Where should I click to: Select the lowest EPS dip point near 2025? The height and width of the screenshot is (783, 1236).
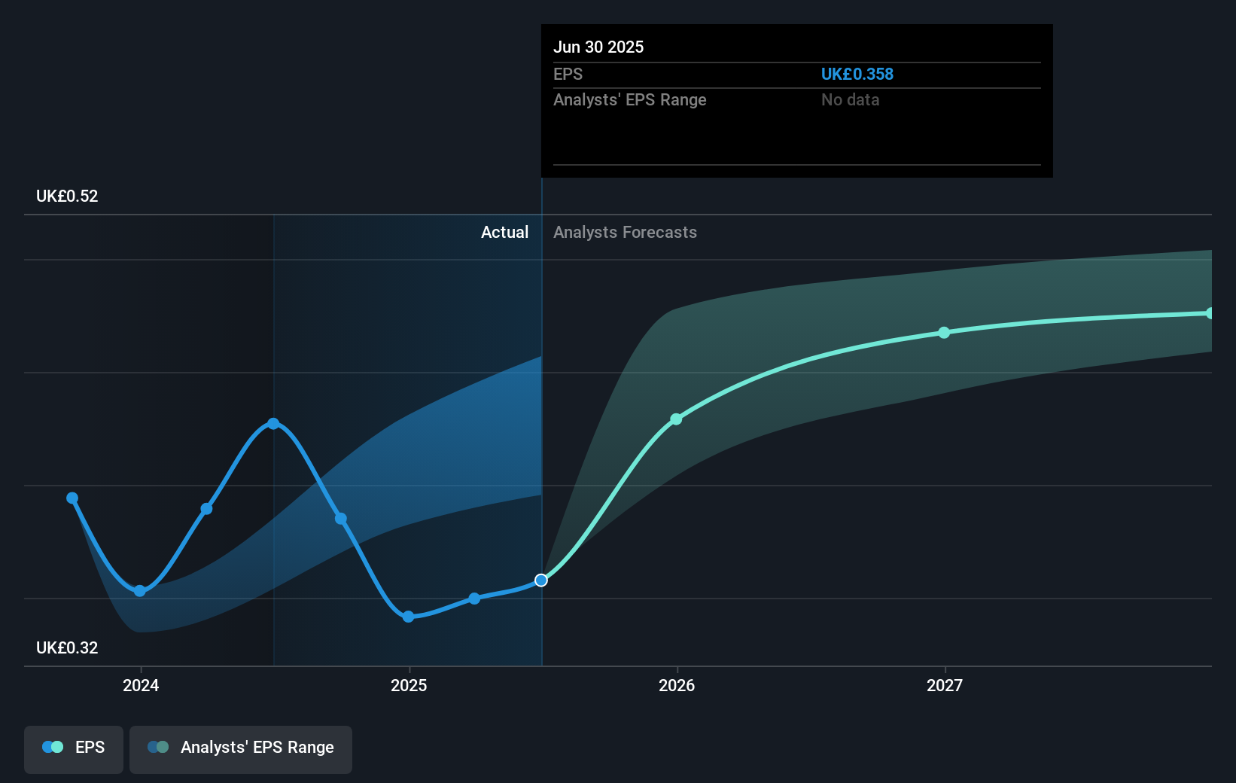coord(408,617)
